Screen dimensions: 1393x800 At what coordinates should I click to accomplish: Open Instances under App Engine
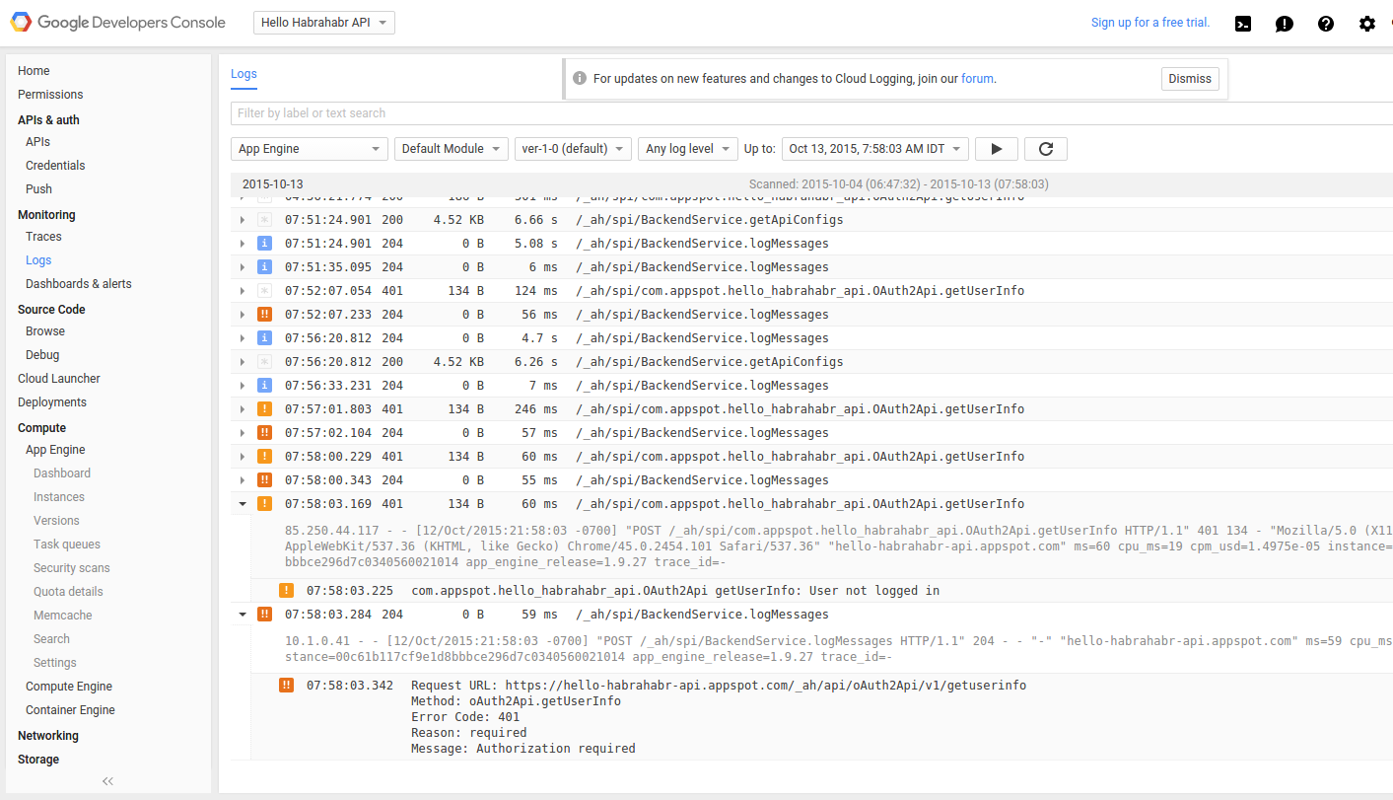coord(59,497)
